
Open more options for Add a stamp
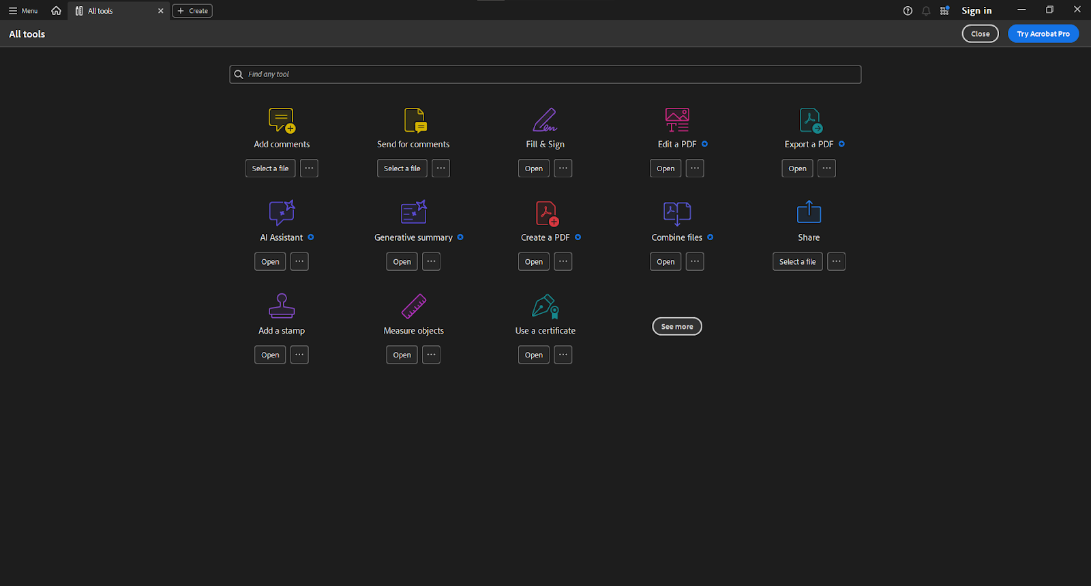tap(299, 355)
